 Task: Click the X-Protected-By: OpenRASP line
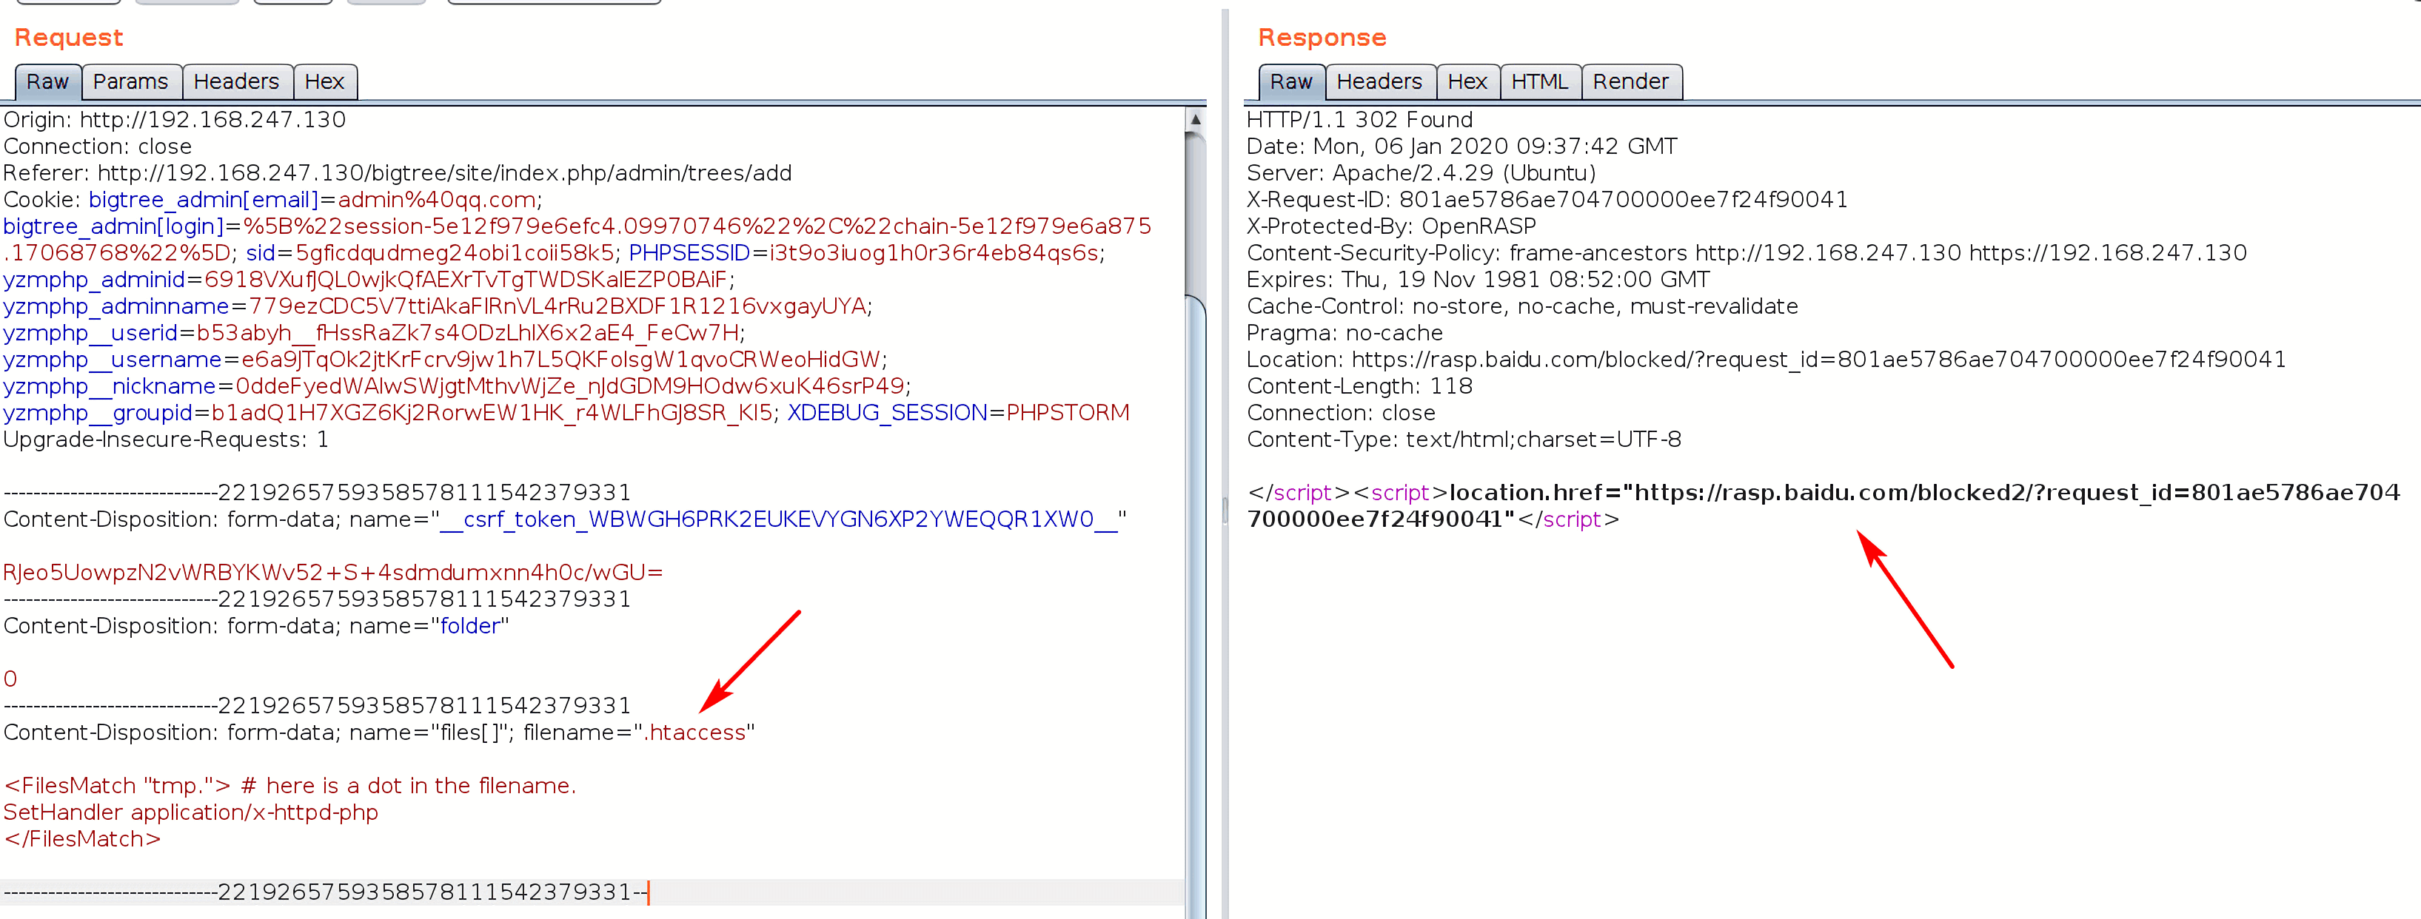click(x=1391, y=226)
